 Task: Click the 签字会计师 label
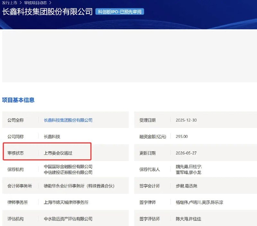click(149, 186)
